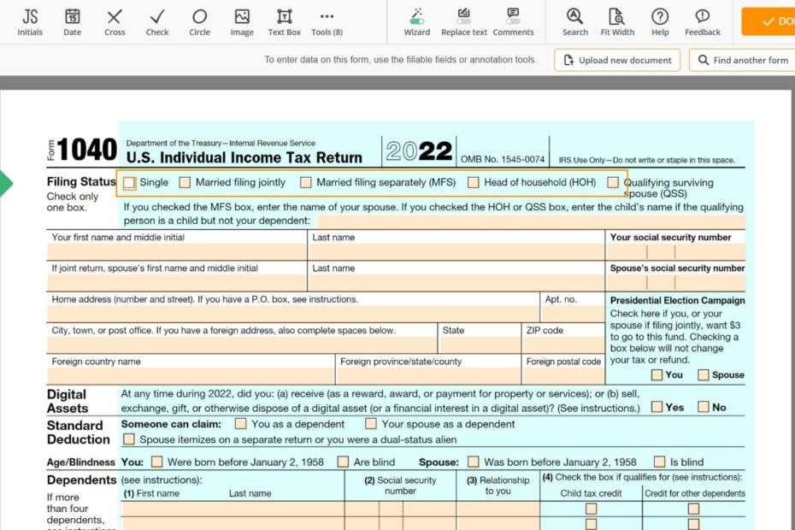This screenshot has width=795, height=530.
Task: Select the Image insertion tool
Action: coord(241,21)
